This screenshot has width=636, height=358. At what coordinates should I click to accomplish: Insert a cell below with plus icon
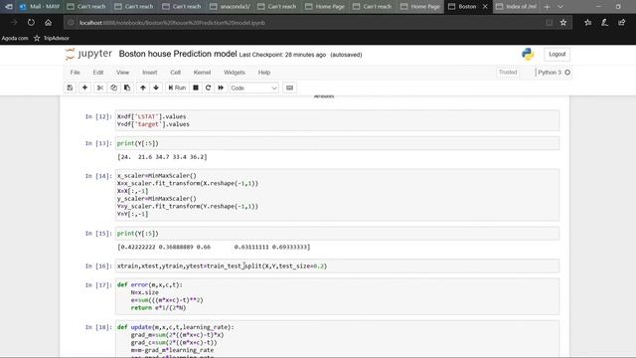point(84,88)
